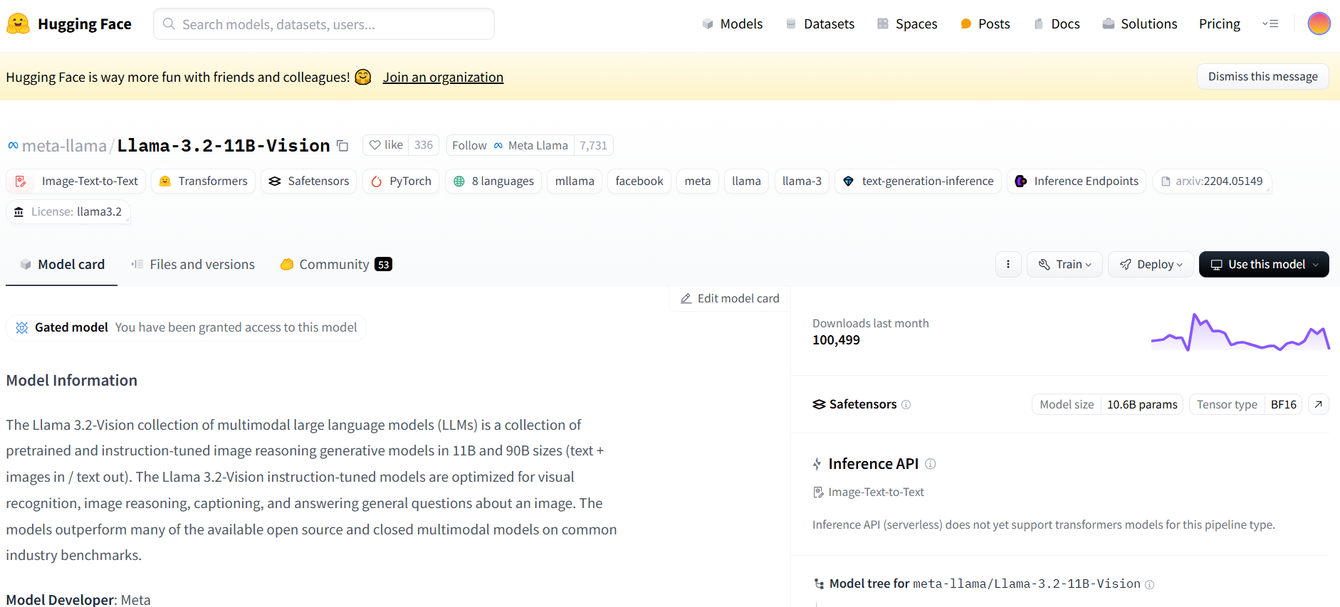This screenshot has width=1340, height=607.
Task: Open the Pricing page link
Action: coord(1220,24)
